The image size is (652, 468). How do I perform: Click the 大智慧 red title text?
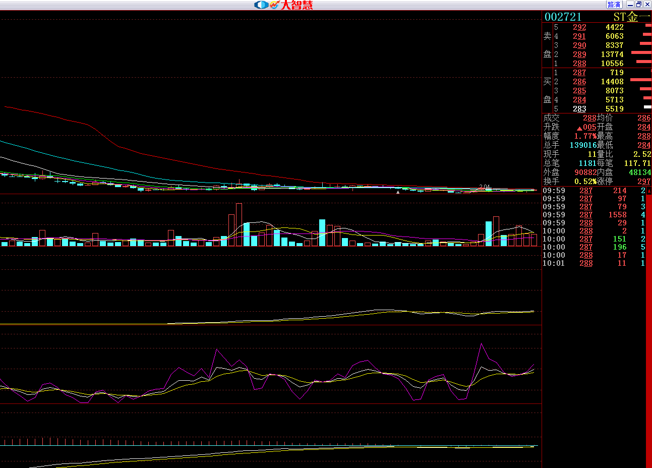pyautogui.click(x=297, y=5)
